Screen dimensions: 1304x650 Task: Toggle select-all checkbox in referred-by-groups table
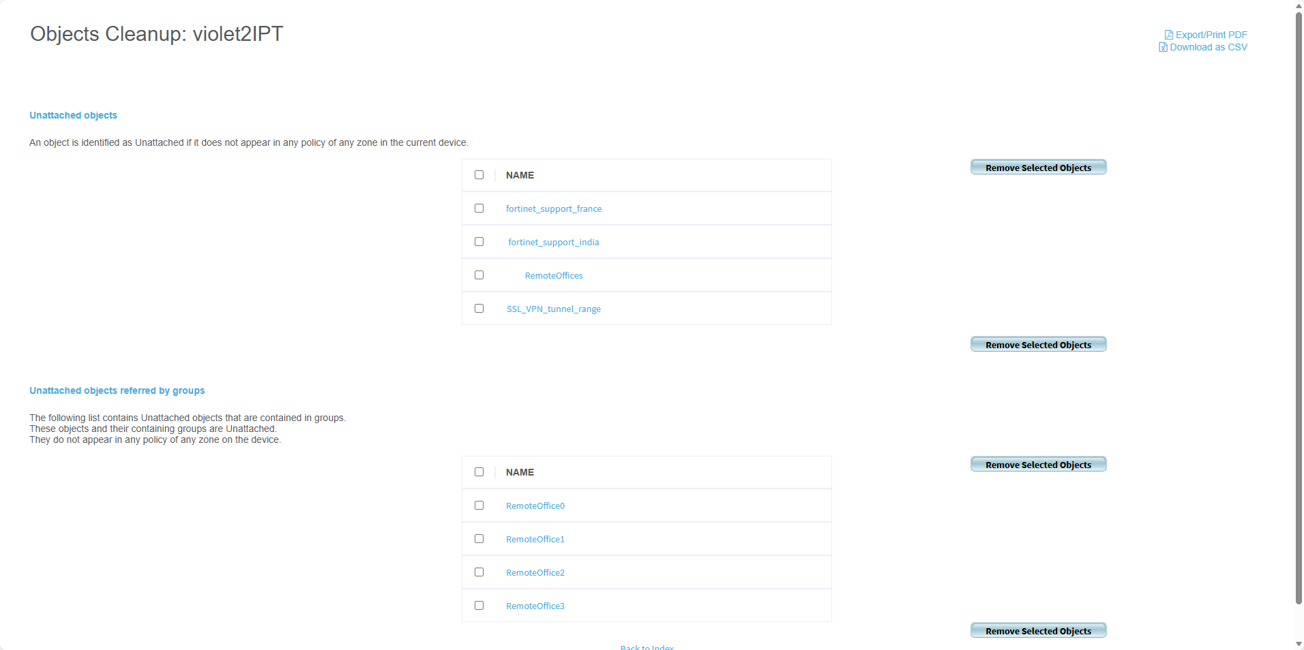tap(479, 472)
